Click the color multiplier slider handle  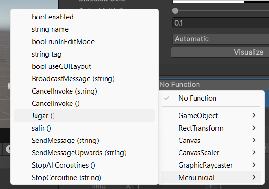175,11
